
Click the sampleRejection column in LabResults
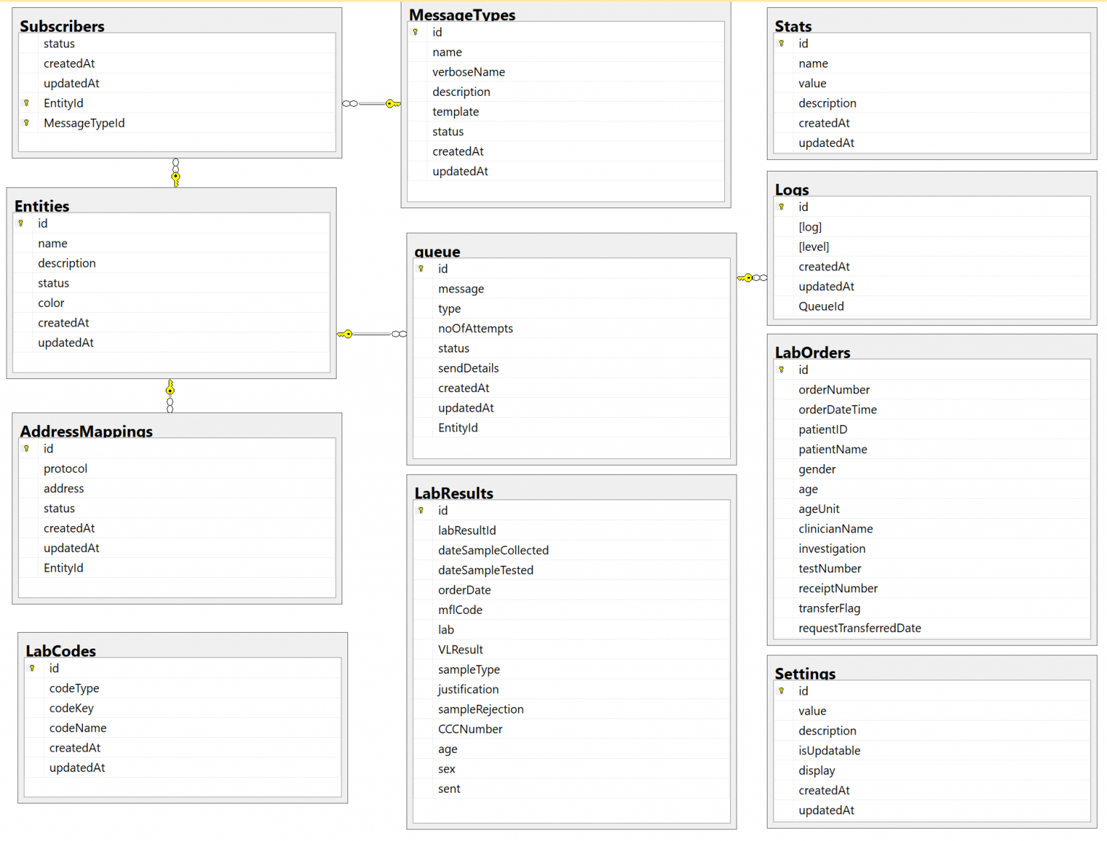tap(572, 710)
